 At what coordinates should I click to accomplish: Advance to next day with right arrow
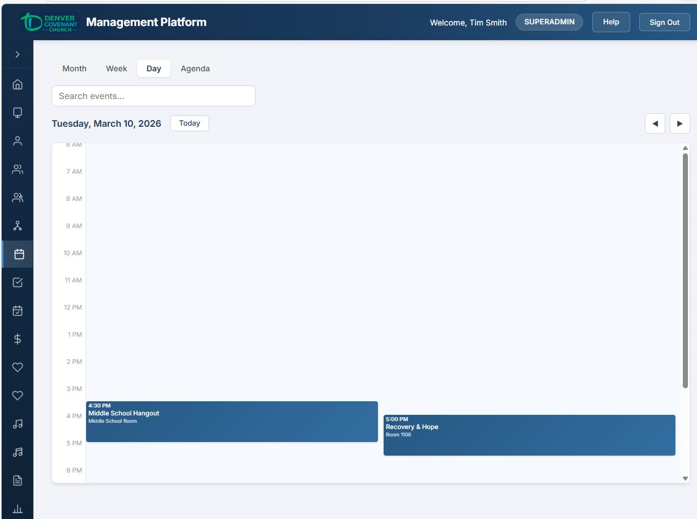[680, 123]
